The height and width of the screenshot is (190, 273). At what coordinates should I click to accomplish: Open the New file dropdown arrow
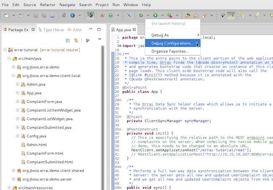pyautogui.click(x=14, y=15)
